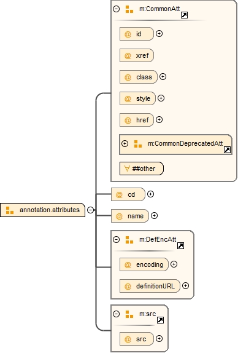This screenshot has width=238, height=353.
Task: Click the m:CommonDeprecatedAtt reference arrow icon
Action: click(x=227, y=149)
